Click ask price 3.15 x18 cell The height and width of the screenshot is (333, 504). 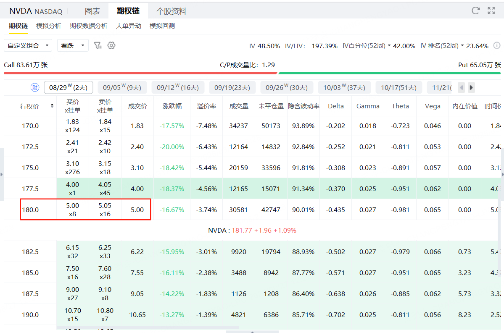point(105,168)
